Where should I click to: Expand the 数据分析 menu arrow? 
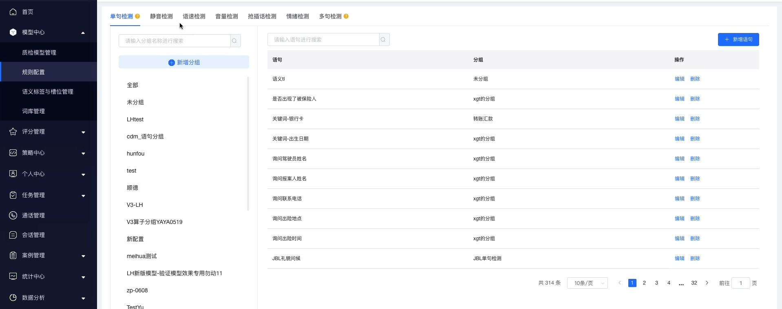pos(83,298)
